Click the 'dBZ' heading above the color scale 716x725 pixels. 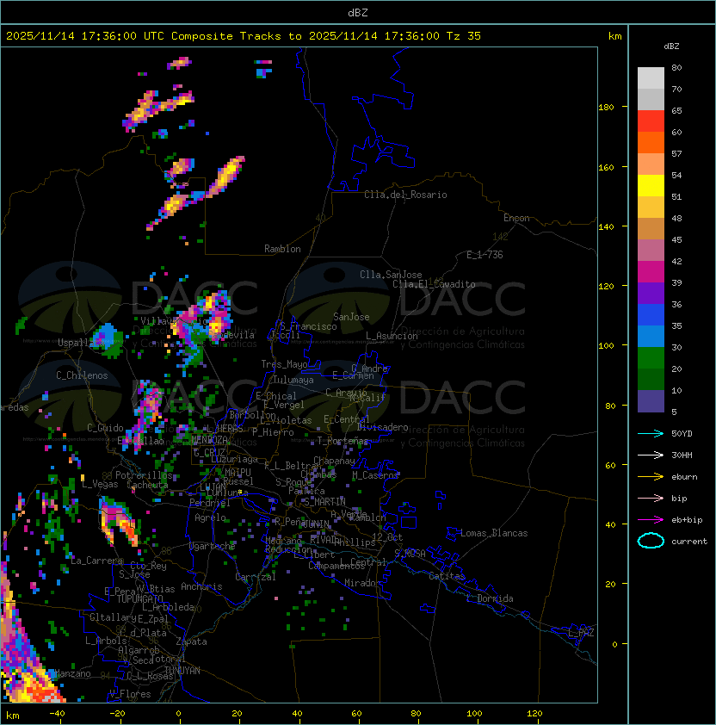[x=671, y=46]
